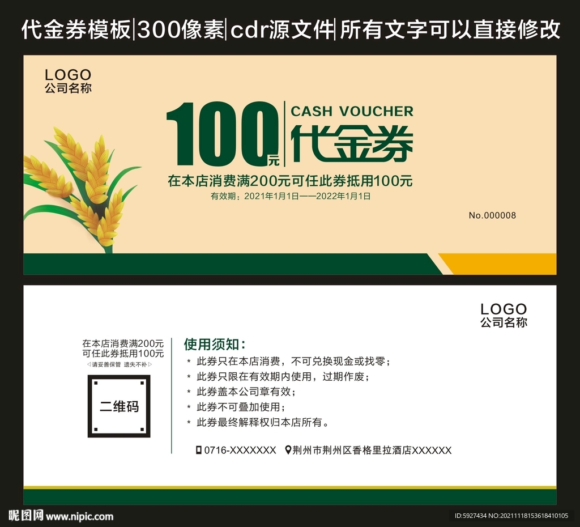Click the CASH VOUCHER heading
This screenshot has width=580, height=527.
point(351,111)
